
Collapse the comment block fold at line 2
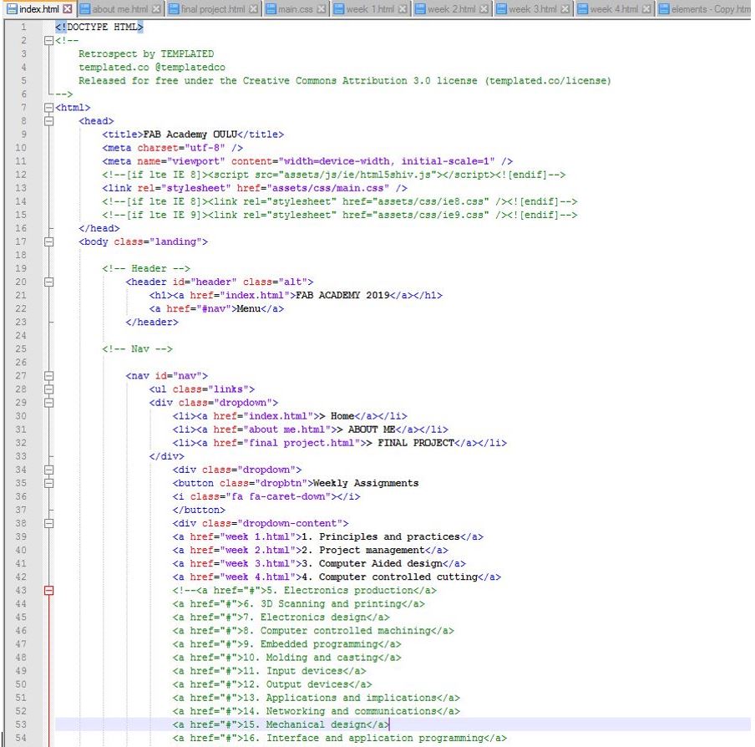click(x=48, y=40)
